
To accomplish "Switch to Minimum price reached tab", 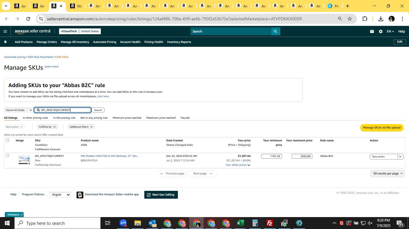I will tap(127, 118).
